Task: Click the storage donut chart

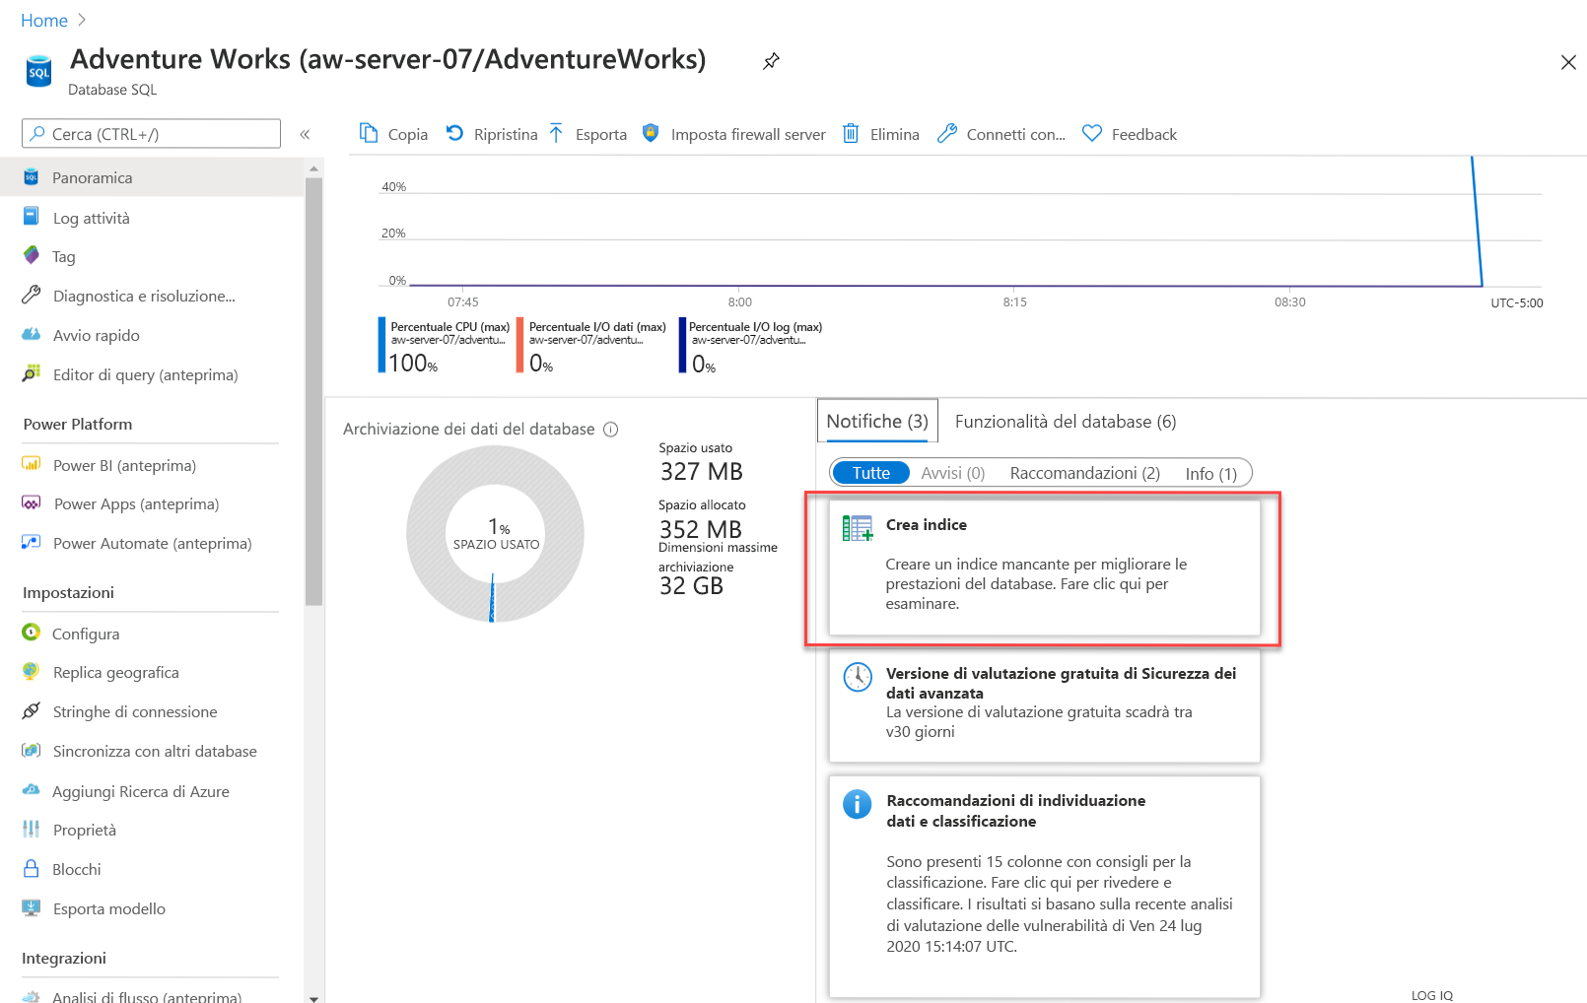Action: [x=495, y=533]
